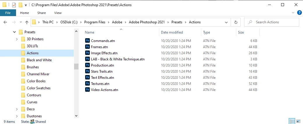Expand the dropdown arrow after the Presets breadcrumb
303x124 pixels.
(x=185, y=22)
